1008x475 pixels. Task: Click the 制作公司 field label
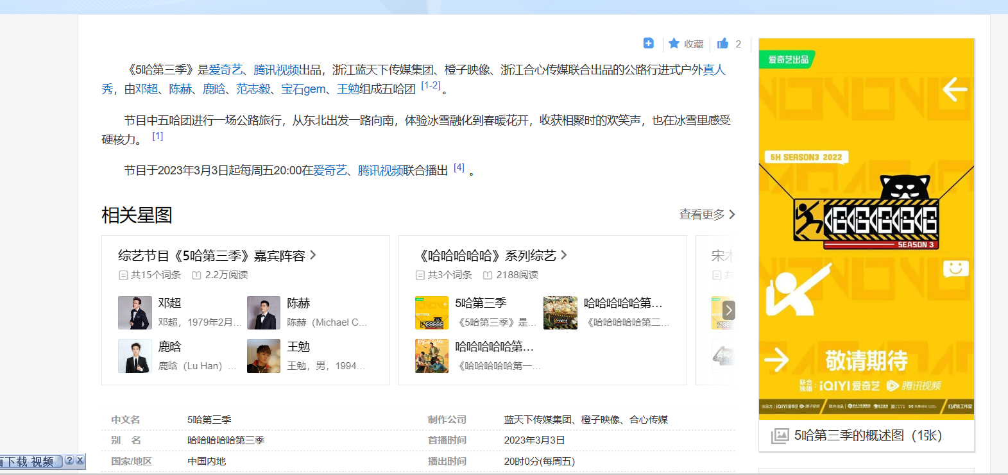coord(447,420)
